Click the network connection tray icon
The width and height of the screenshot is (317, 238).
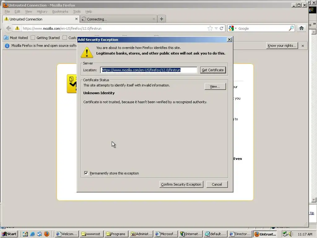click(x=285, y=234)
